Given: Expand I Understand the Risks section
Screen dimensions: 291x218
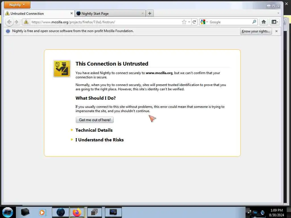Looking at the screenshot, I should 99,140.
